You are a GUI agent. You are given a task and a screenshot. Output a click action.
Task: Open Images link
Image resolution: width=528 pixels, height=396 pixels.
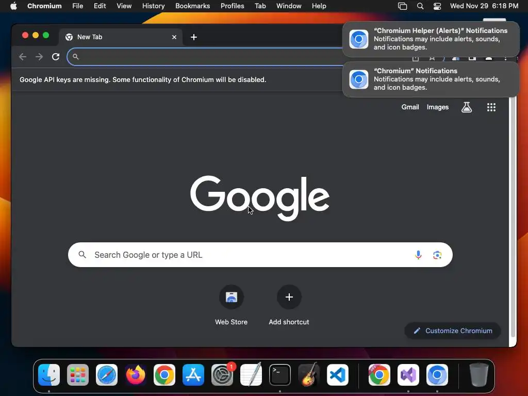coord(437,107)
